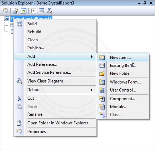Click the View Class Diagram toolbar icon
155x150 pixels.
[x=49, y=11]
